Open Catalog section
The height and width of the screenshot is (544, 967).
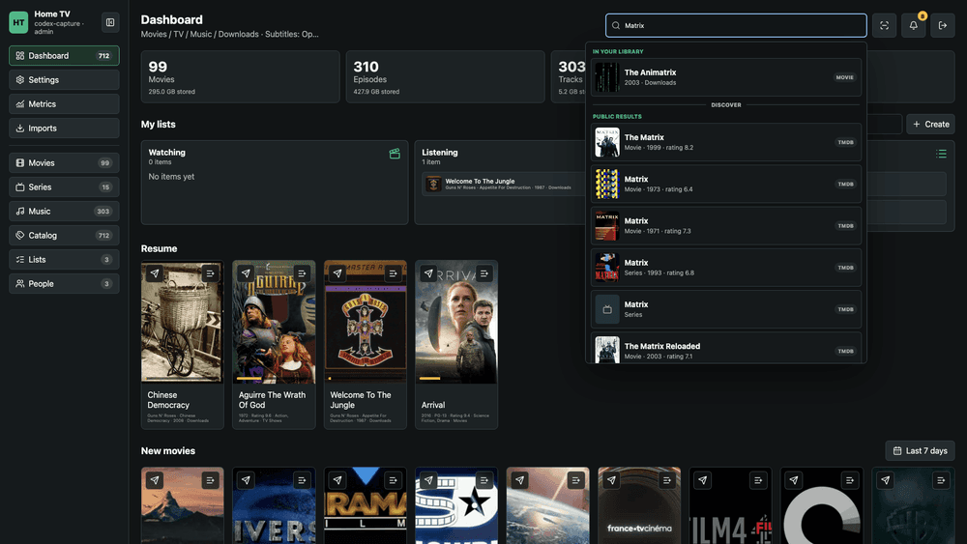pyautogui.click(x=64, y=236)
